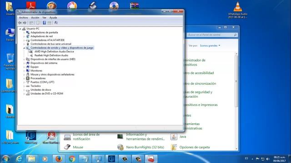Select Realtek High Definition Audio
291x163 pixels.
(51, 55)
